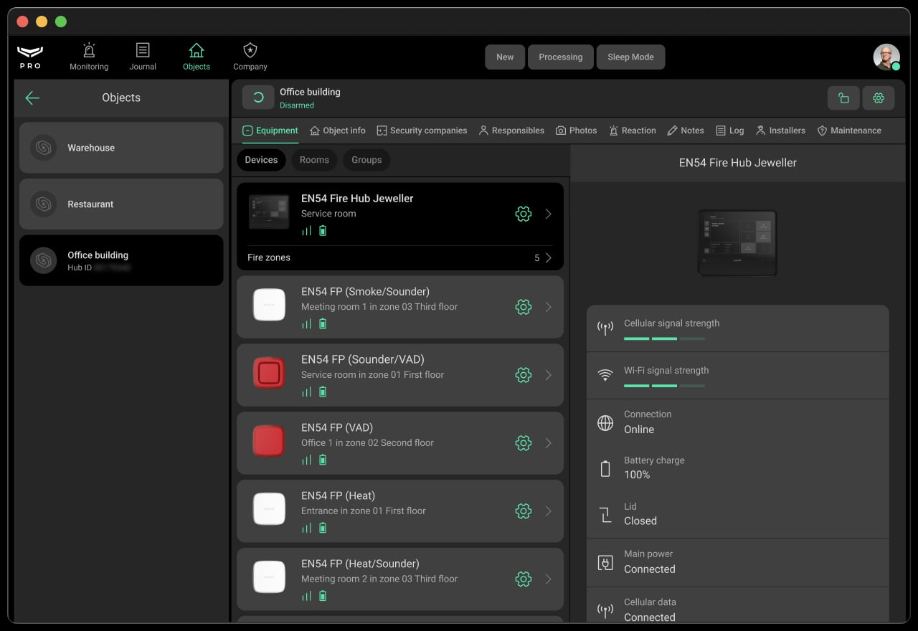
Task: Click the back arrow in Objects panel
Action: (32, 98)
